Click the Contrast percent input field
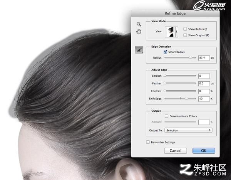231x180 pixels. pos(204,91)
